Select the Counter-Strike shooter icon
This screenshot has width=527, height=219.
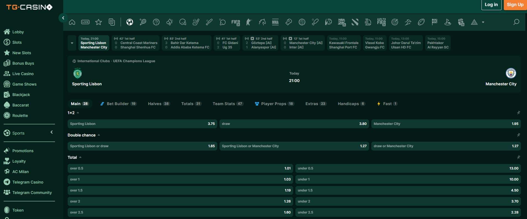pyautogui.click(x=249, y=22)
